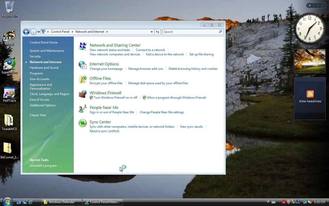Open Additional Options category
The image size is (329, 206).
[x=43, y=105]
